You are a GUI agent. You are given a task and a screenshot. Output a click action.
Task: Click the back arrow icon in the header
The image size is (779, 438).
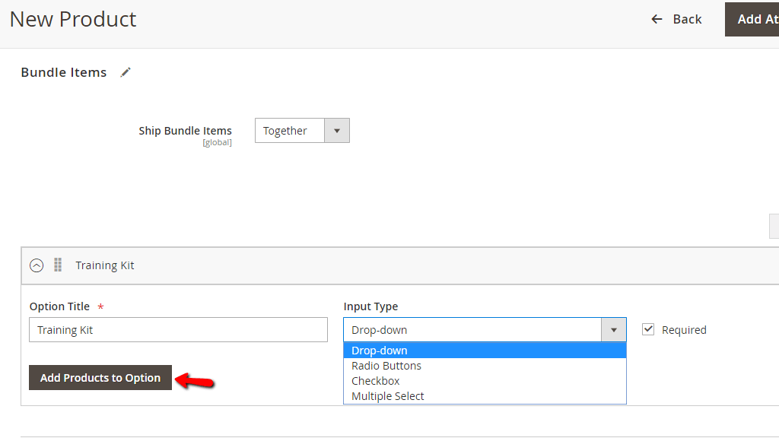click(x=656, y=19)
